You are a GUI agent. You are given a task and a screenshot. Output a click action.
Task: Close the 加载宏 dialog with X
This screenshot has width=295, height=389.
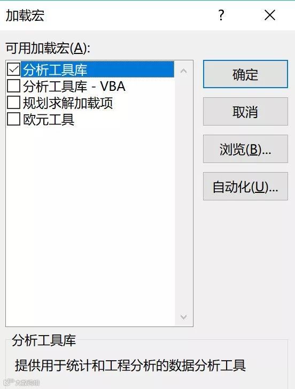point(270,15)
